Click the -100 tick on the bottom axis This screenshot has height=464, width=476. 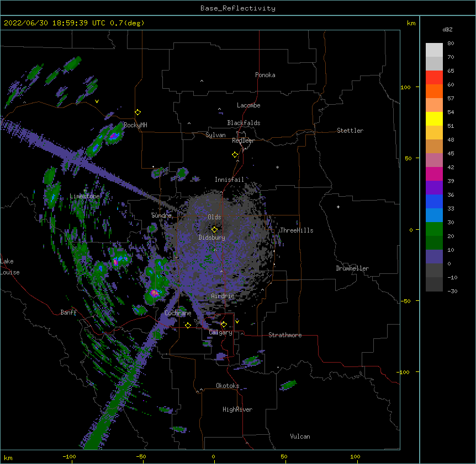pyautogui.click(x=69, y=456)
